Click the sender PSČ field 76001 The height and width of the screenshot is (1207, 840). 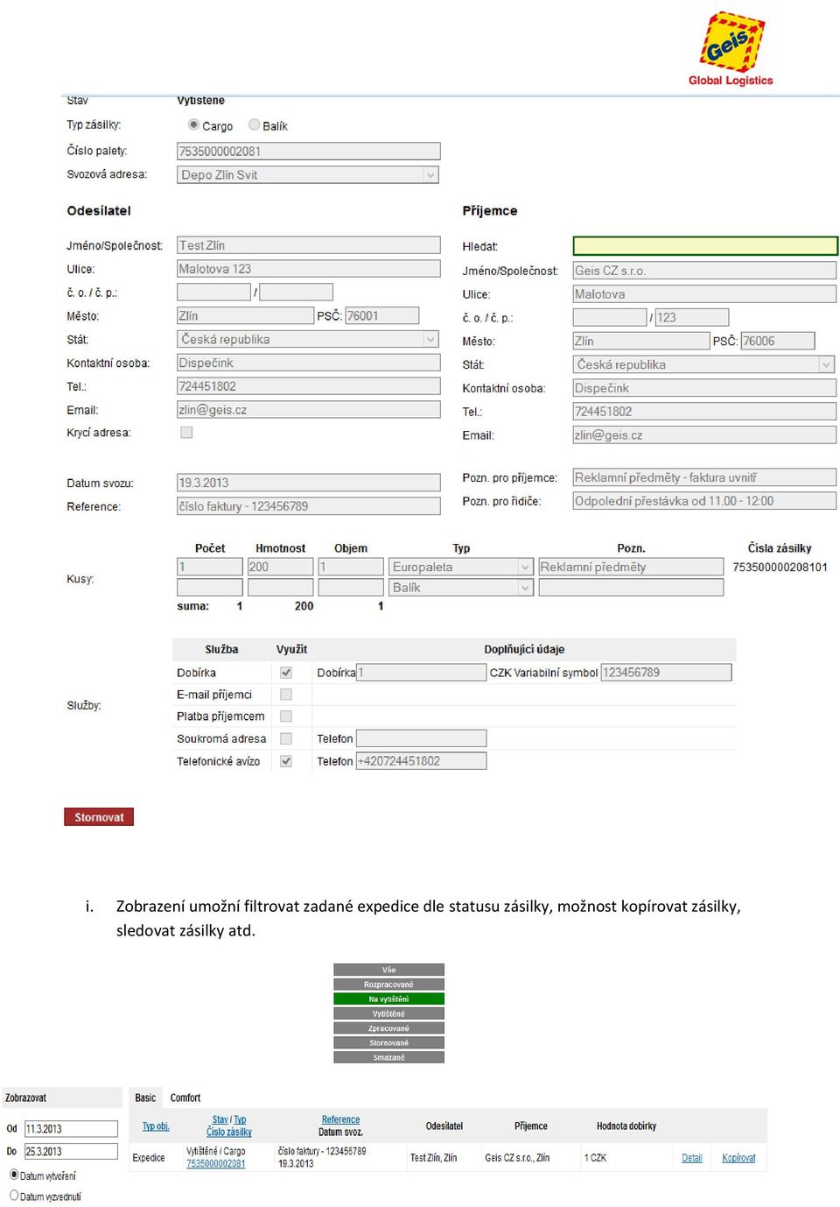381,315
